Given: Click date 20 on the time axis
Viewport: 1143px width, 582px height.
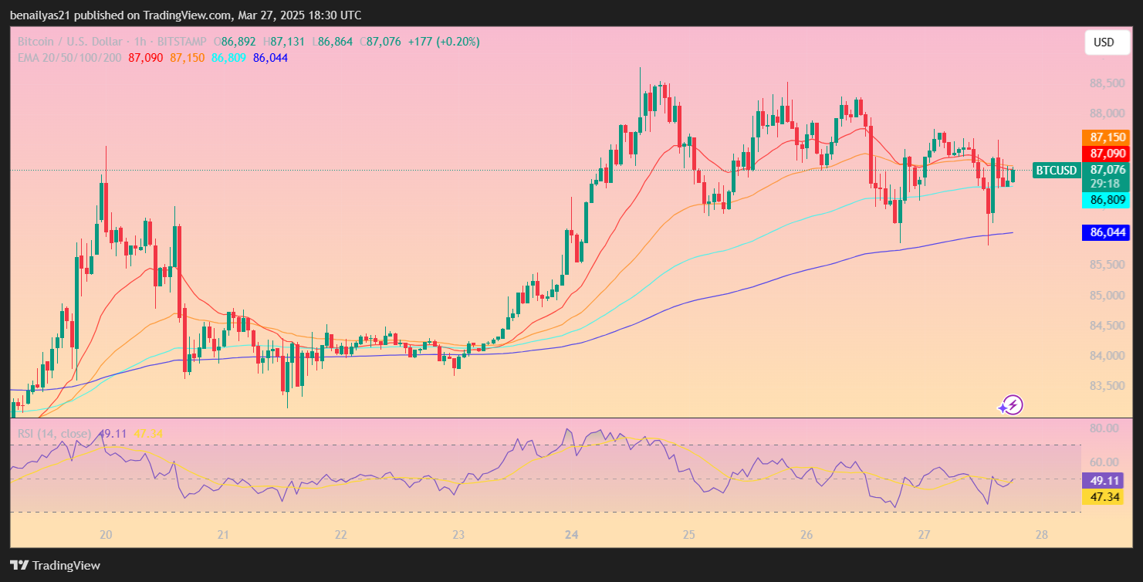Looking at the screenshot, I should coord(107,535).
